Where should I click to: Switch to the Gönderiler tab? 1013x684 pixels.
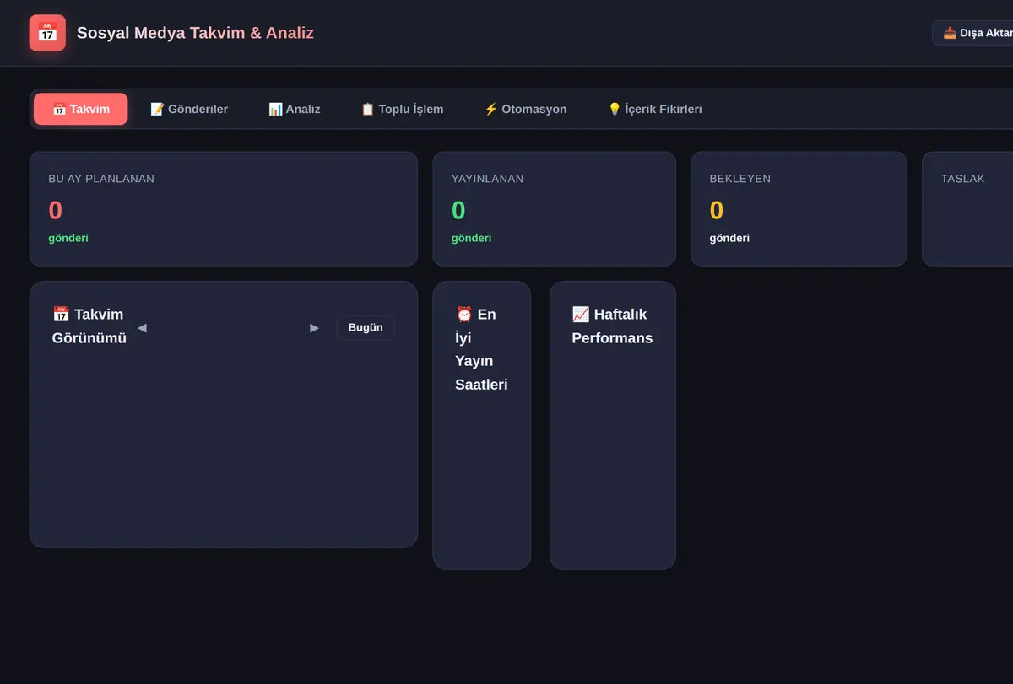(189, 109)
